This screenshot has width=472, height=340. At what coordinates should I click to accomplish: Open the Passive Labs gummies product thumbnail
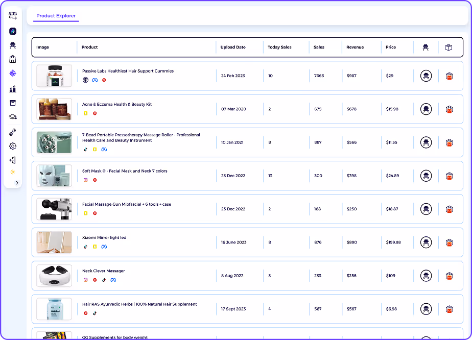point(54,76)
